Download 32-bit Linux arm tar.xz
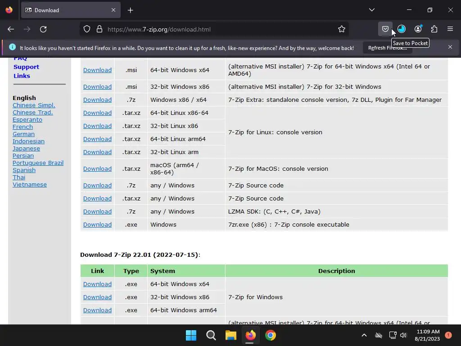461x346 pixels. (x=97, y=152)
